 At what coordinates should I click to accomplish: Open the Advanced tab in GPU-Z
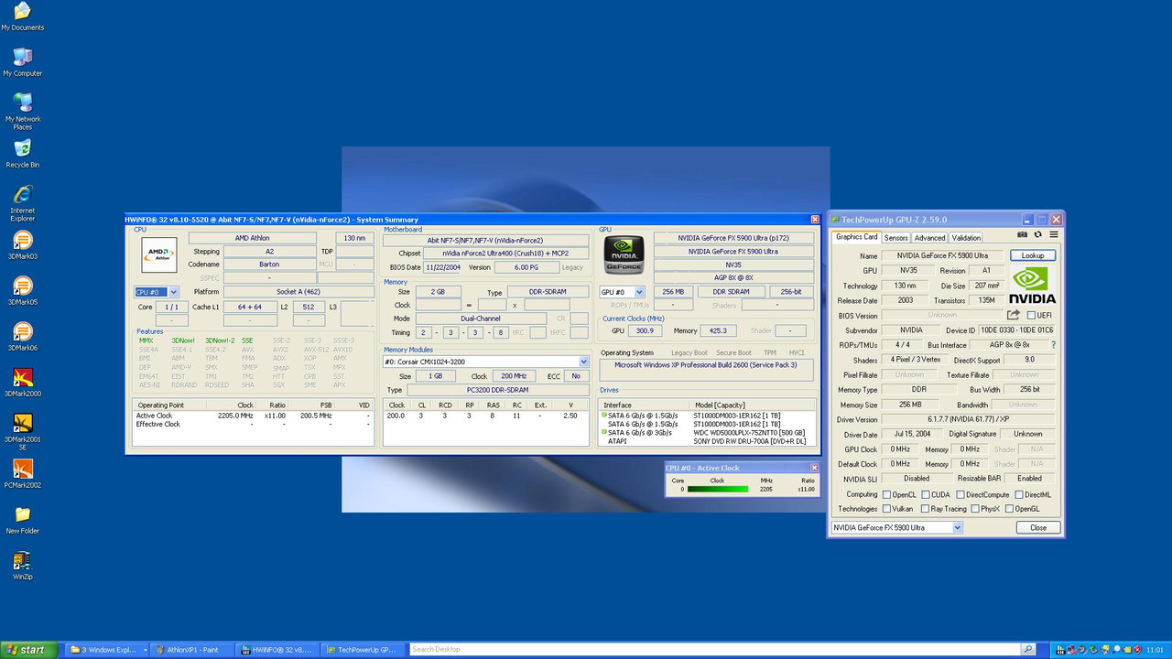point(929,238)
